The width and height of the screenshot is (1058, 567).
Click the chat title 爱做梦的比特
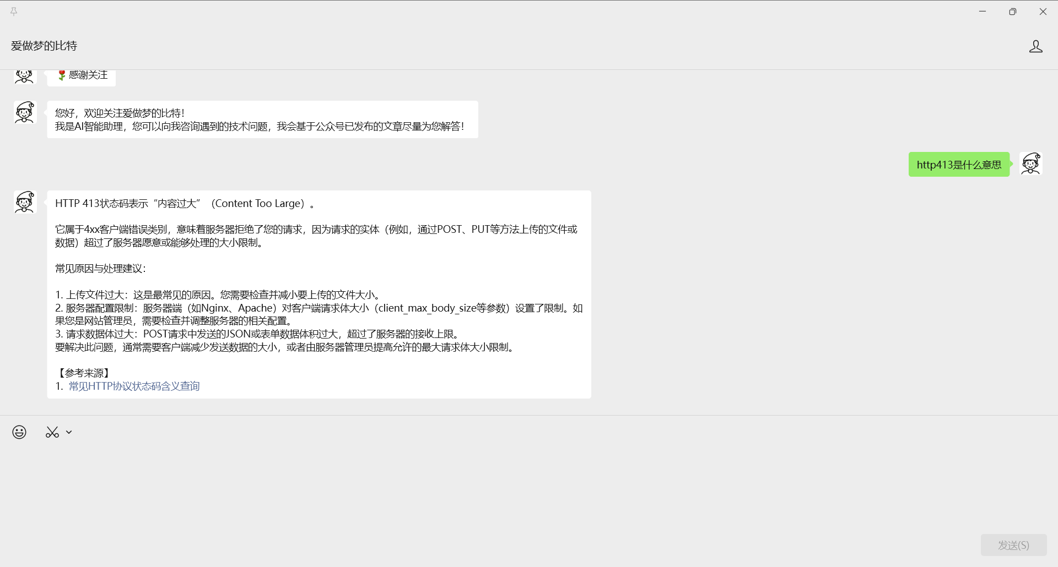click(x=44, y=46)
